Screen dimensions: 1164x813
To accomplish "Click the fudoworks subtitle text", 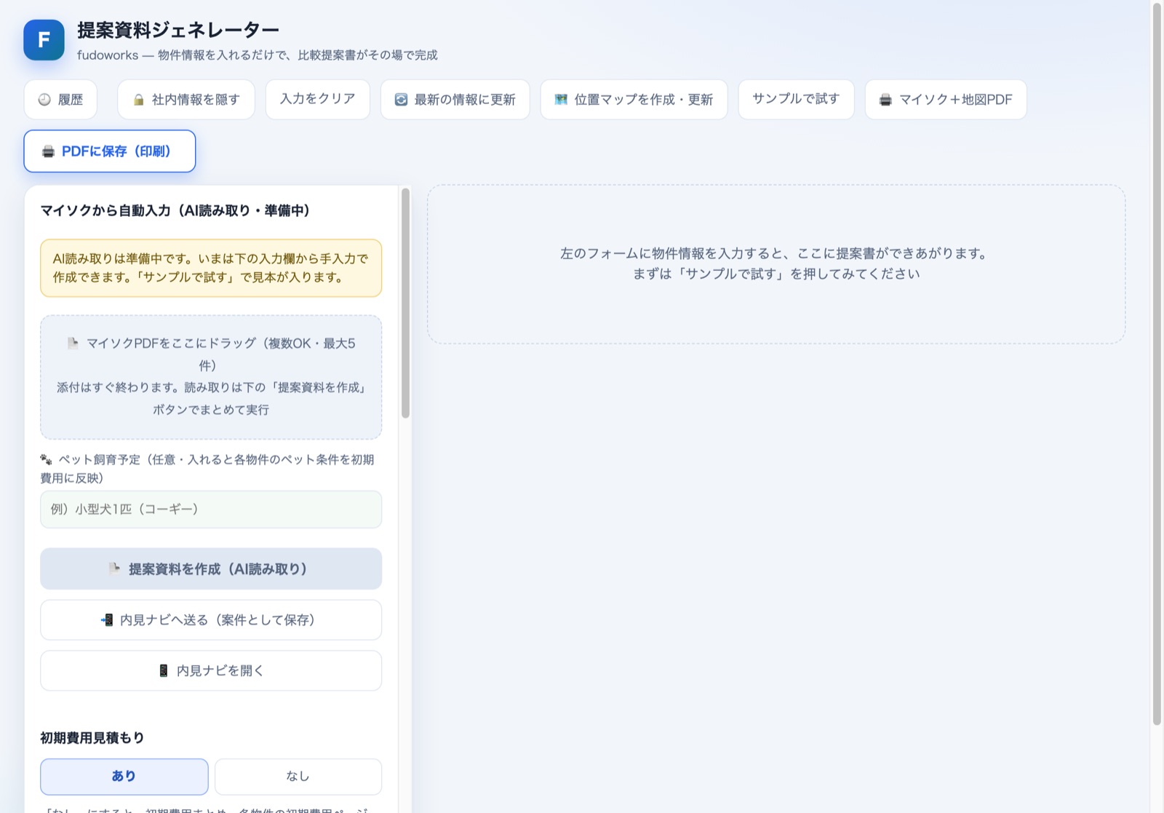I will tap(258, 55).
